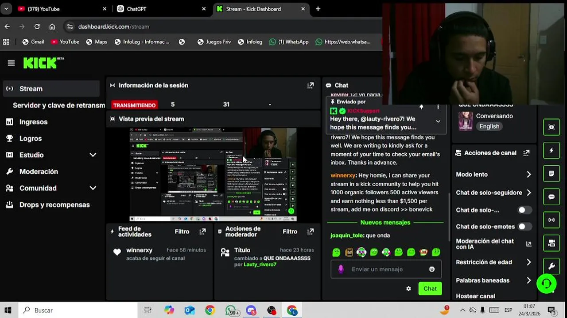Pop out the Acciones de moderador panel
Viewport: 567px width, 318px height.
point(311,231)
